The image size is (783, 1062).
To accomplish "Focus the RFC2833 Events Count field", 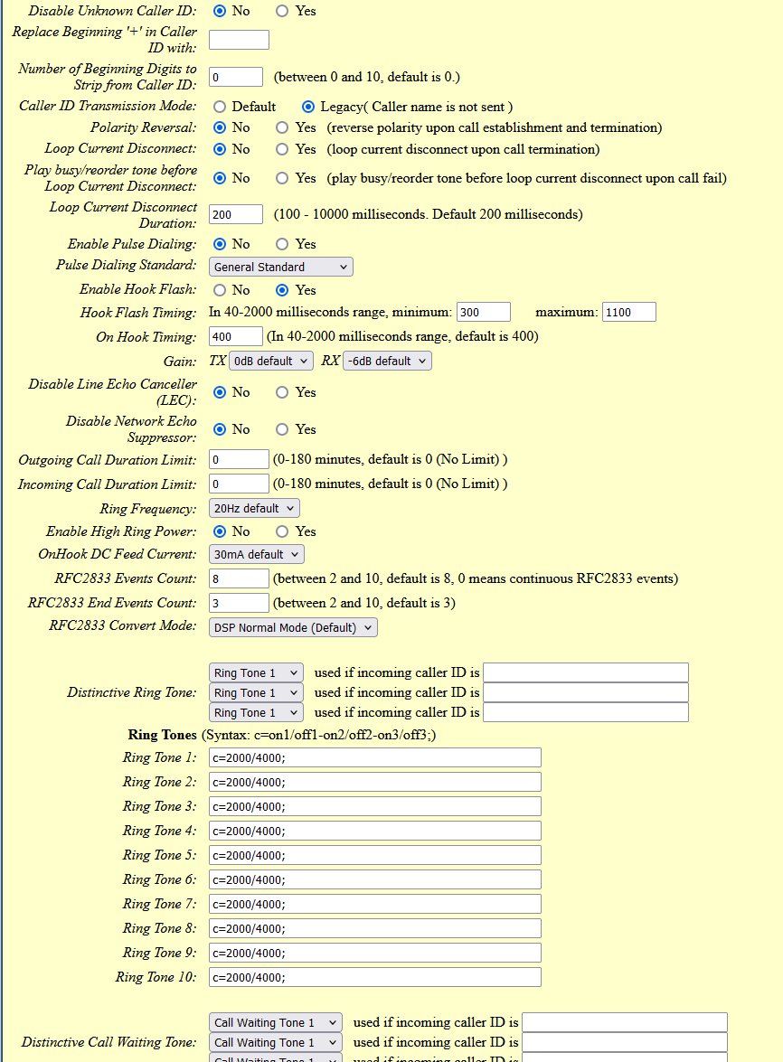I will (x=239, y=578).
